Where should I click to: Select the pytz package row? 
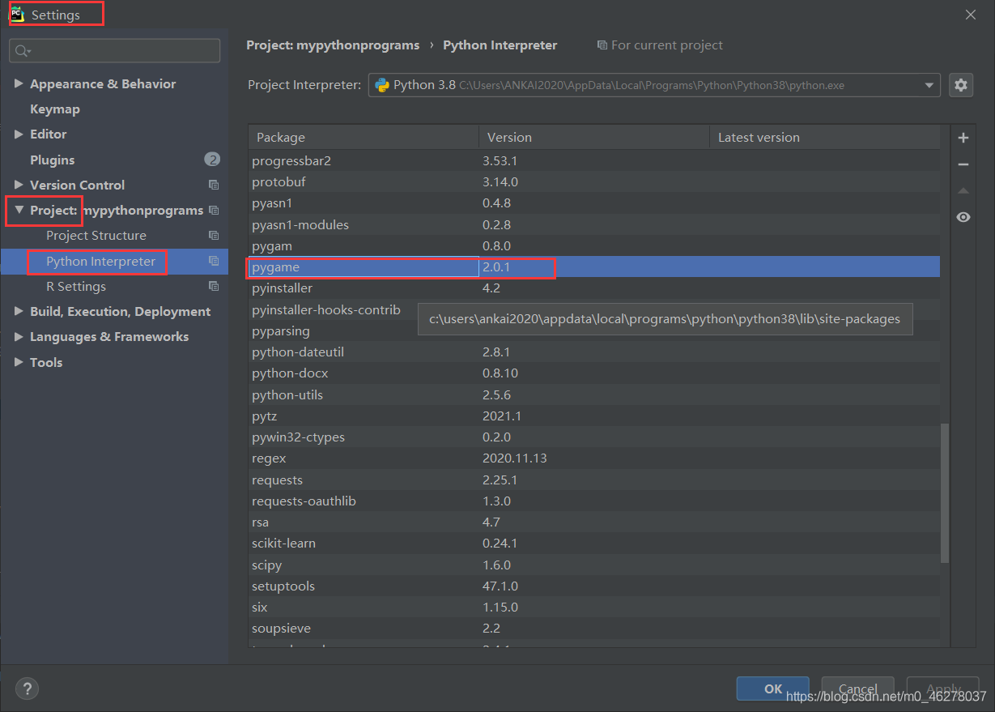coord(594,416)
